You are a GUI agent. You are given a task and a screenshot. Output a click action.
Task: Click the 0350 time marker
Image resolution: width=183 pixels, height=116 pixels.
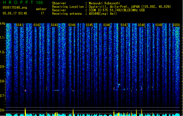176,25
